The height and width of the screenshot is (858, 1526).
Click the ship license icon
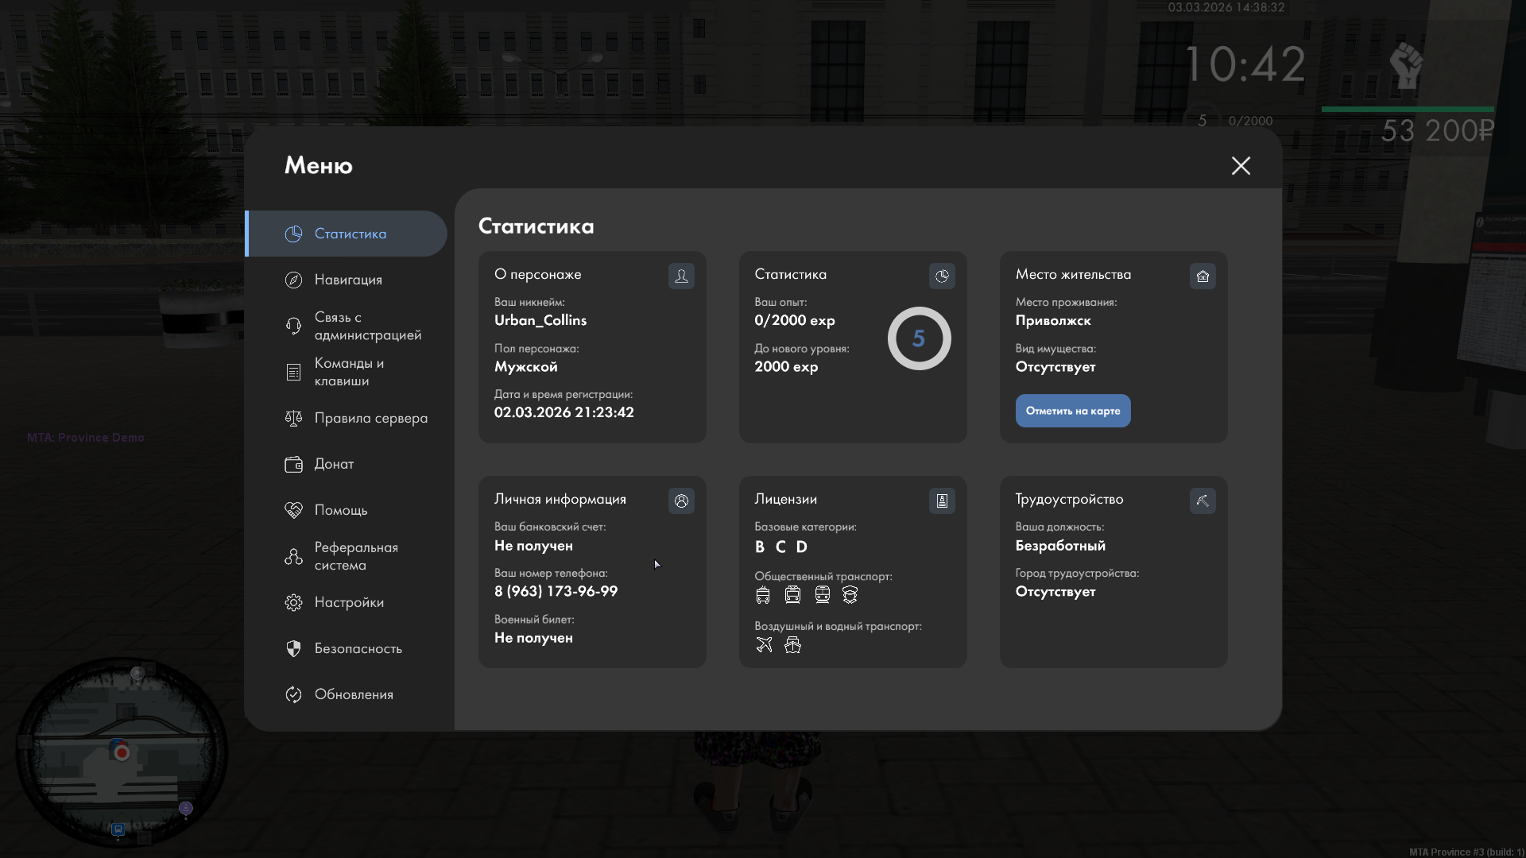click(x=792, y=644)
